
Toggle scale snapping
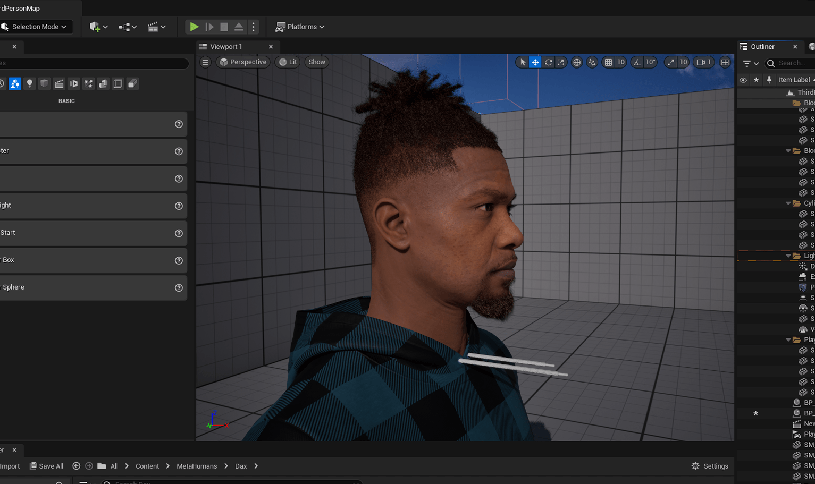click(x=671, y=62)
